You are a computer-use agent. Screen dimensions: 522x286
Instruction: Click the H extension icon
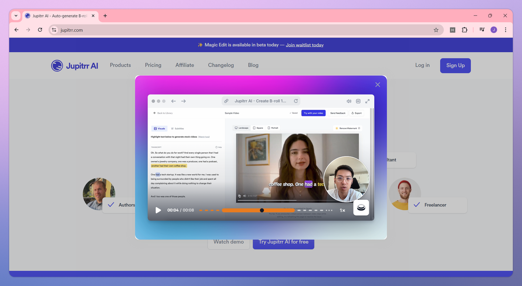point(452,30)
